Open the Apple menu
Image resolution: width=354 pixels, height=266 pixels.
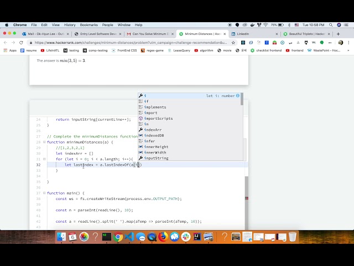point(7,25)
